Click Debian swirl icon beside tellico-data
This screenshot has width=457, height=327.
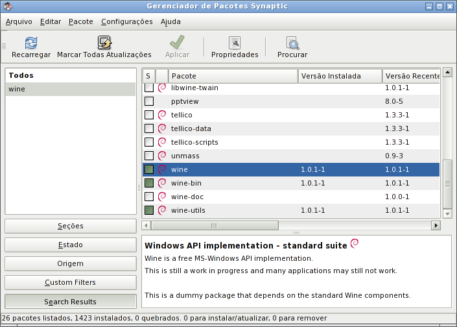coord(162,128)
